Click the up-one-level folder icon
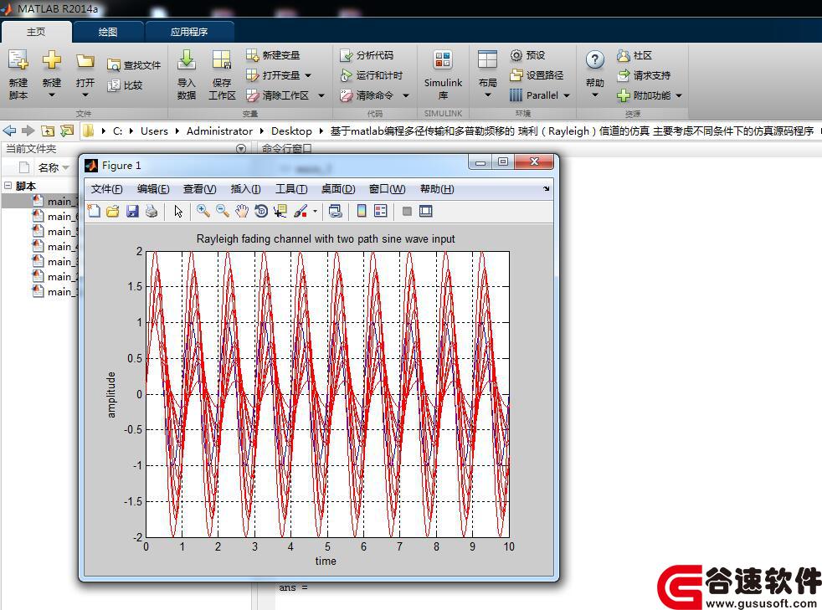Screen dimensions: 822x610 click(x=48, y=131)
